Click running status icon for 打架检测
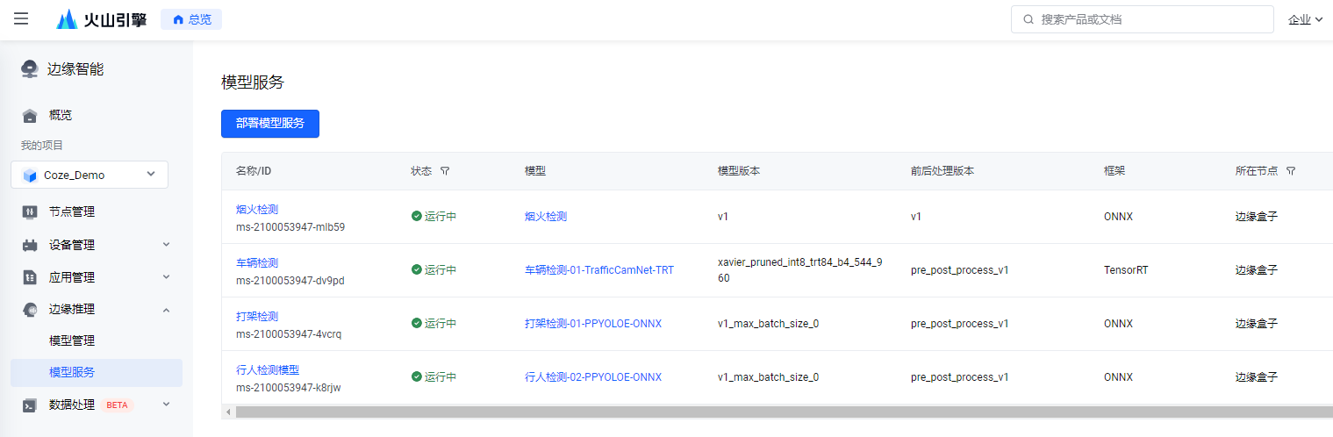Viewport: 1333px width, 437px height. point(417,324)
